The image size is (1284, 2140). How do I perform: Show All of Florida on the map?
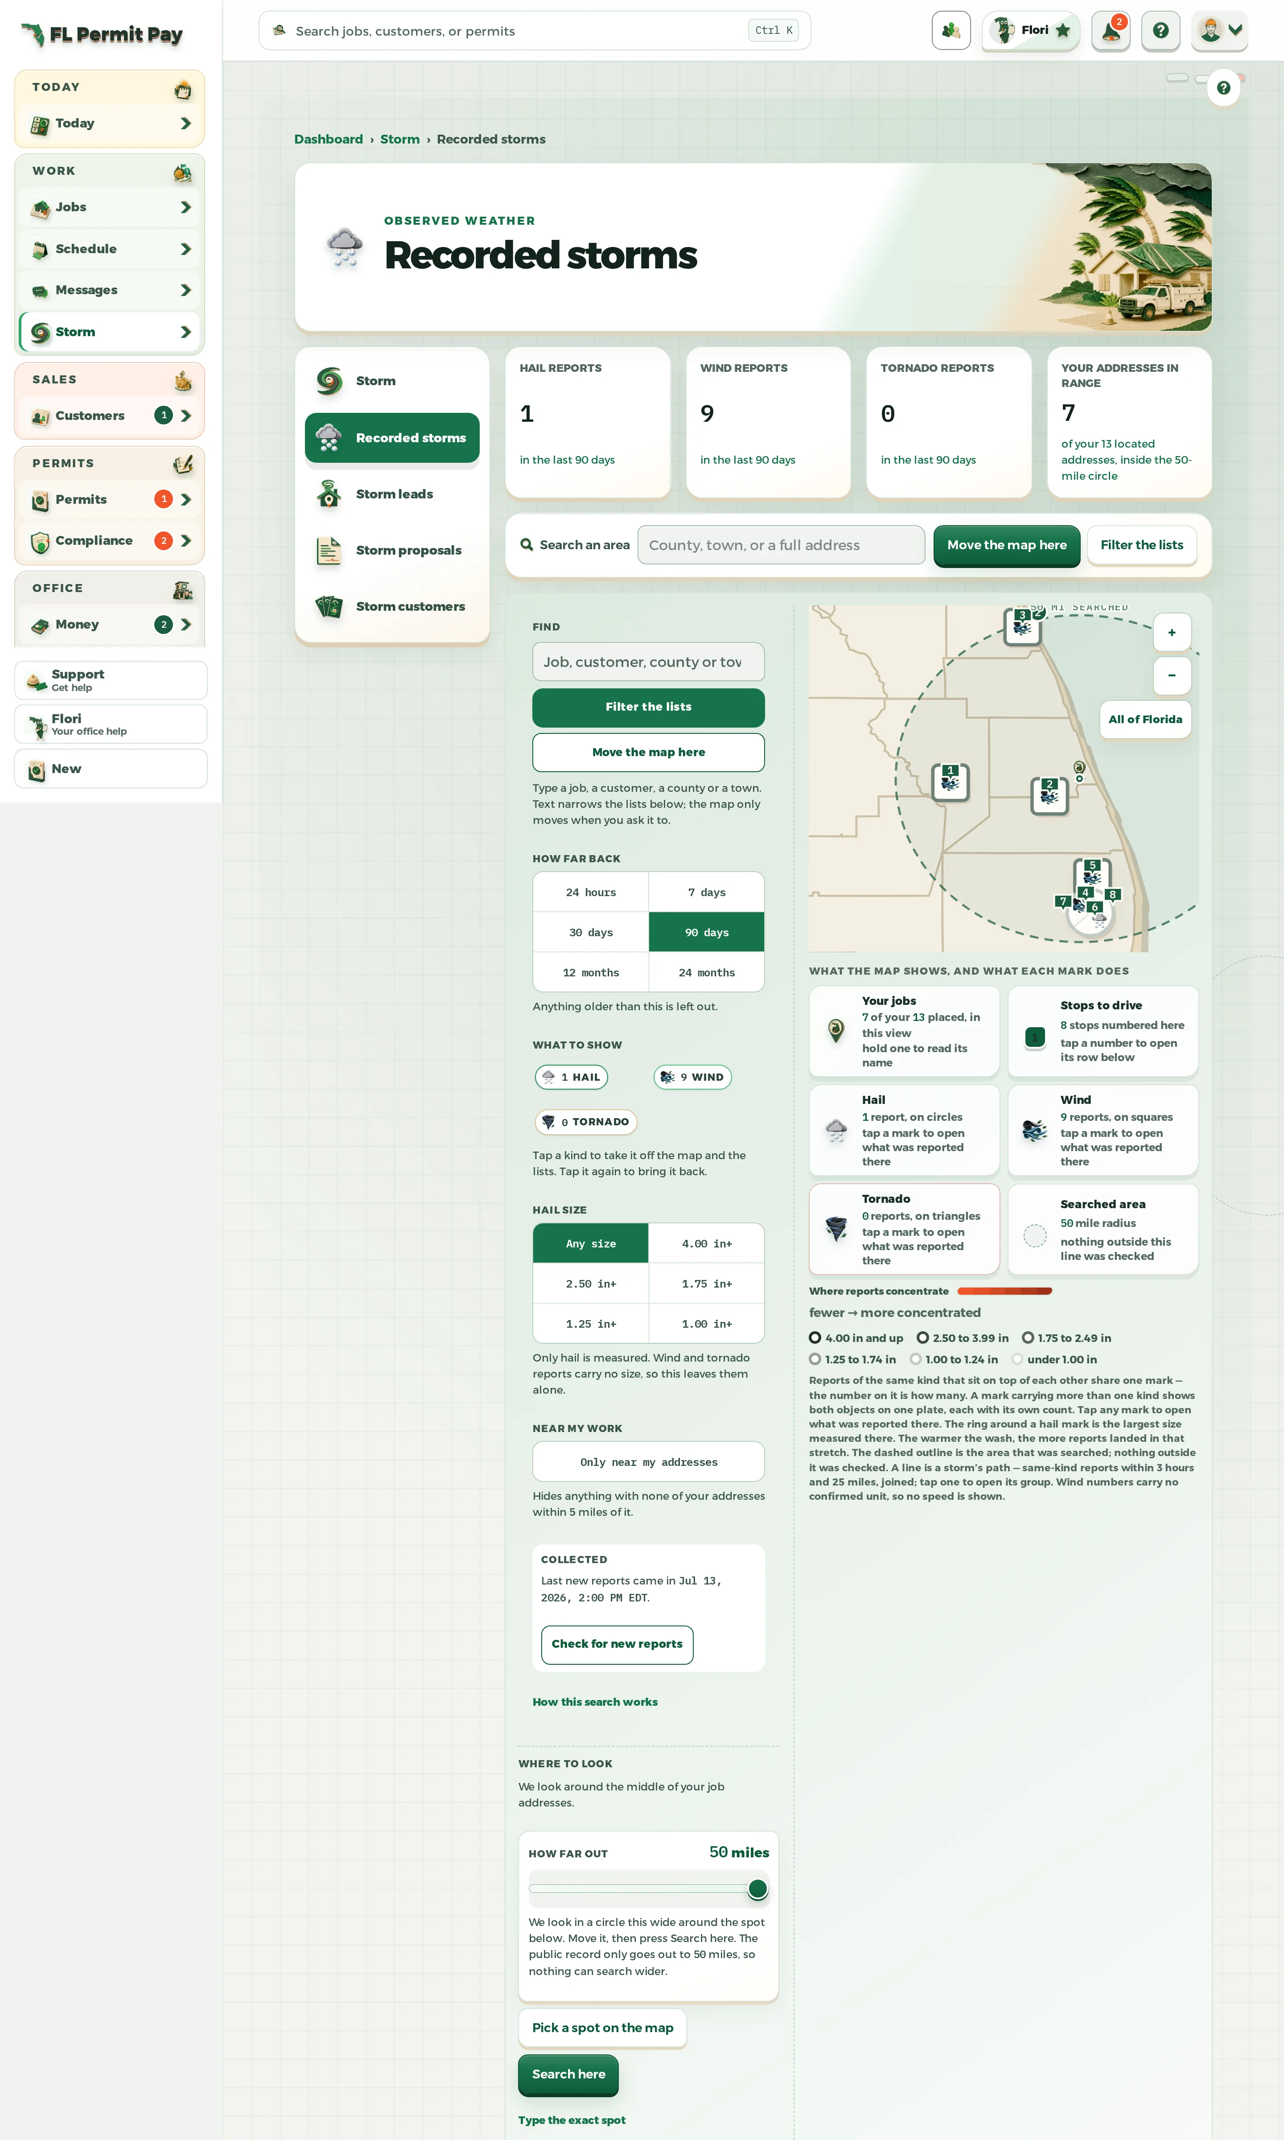click(1145, 720)
